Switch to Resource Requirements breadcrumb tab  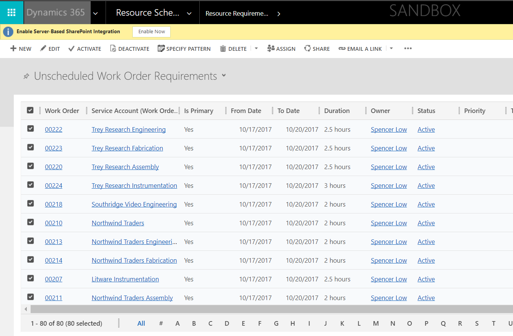tap(236, 13)
